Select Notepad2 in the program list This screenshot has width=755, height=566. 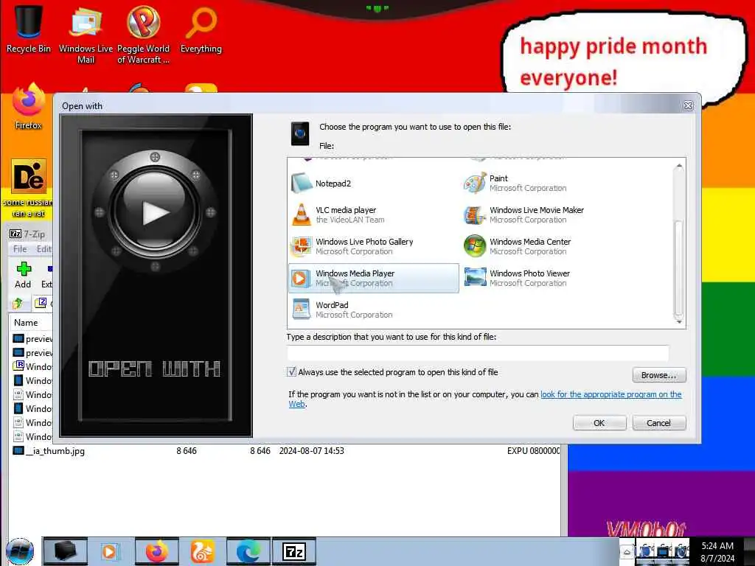374,184
